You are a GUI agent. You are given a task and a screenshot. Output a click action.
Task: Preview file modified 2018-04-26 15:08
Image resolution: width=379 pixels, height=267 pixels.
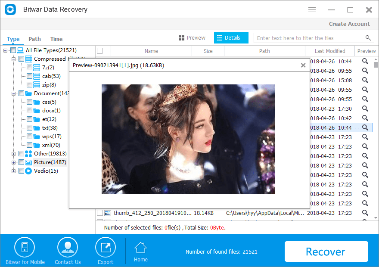365,80
